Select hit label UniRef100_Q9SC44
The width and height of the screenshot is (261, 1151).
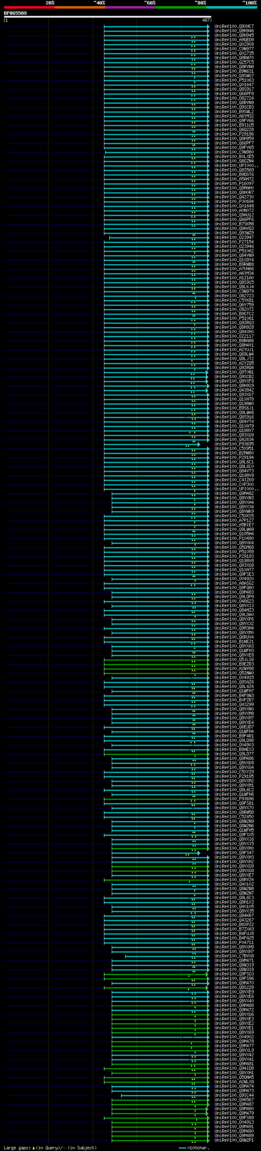pyautogui.click(x=234, y=1095)
